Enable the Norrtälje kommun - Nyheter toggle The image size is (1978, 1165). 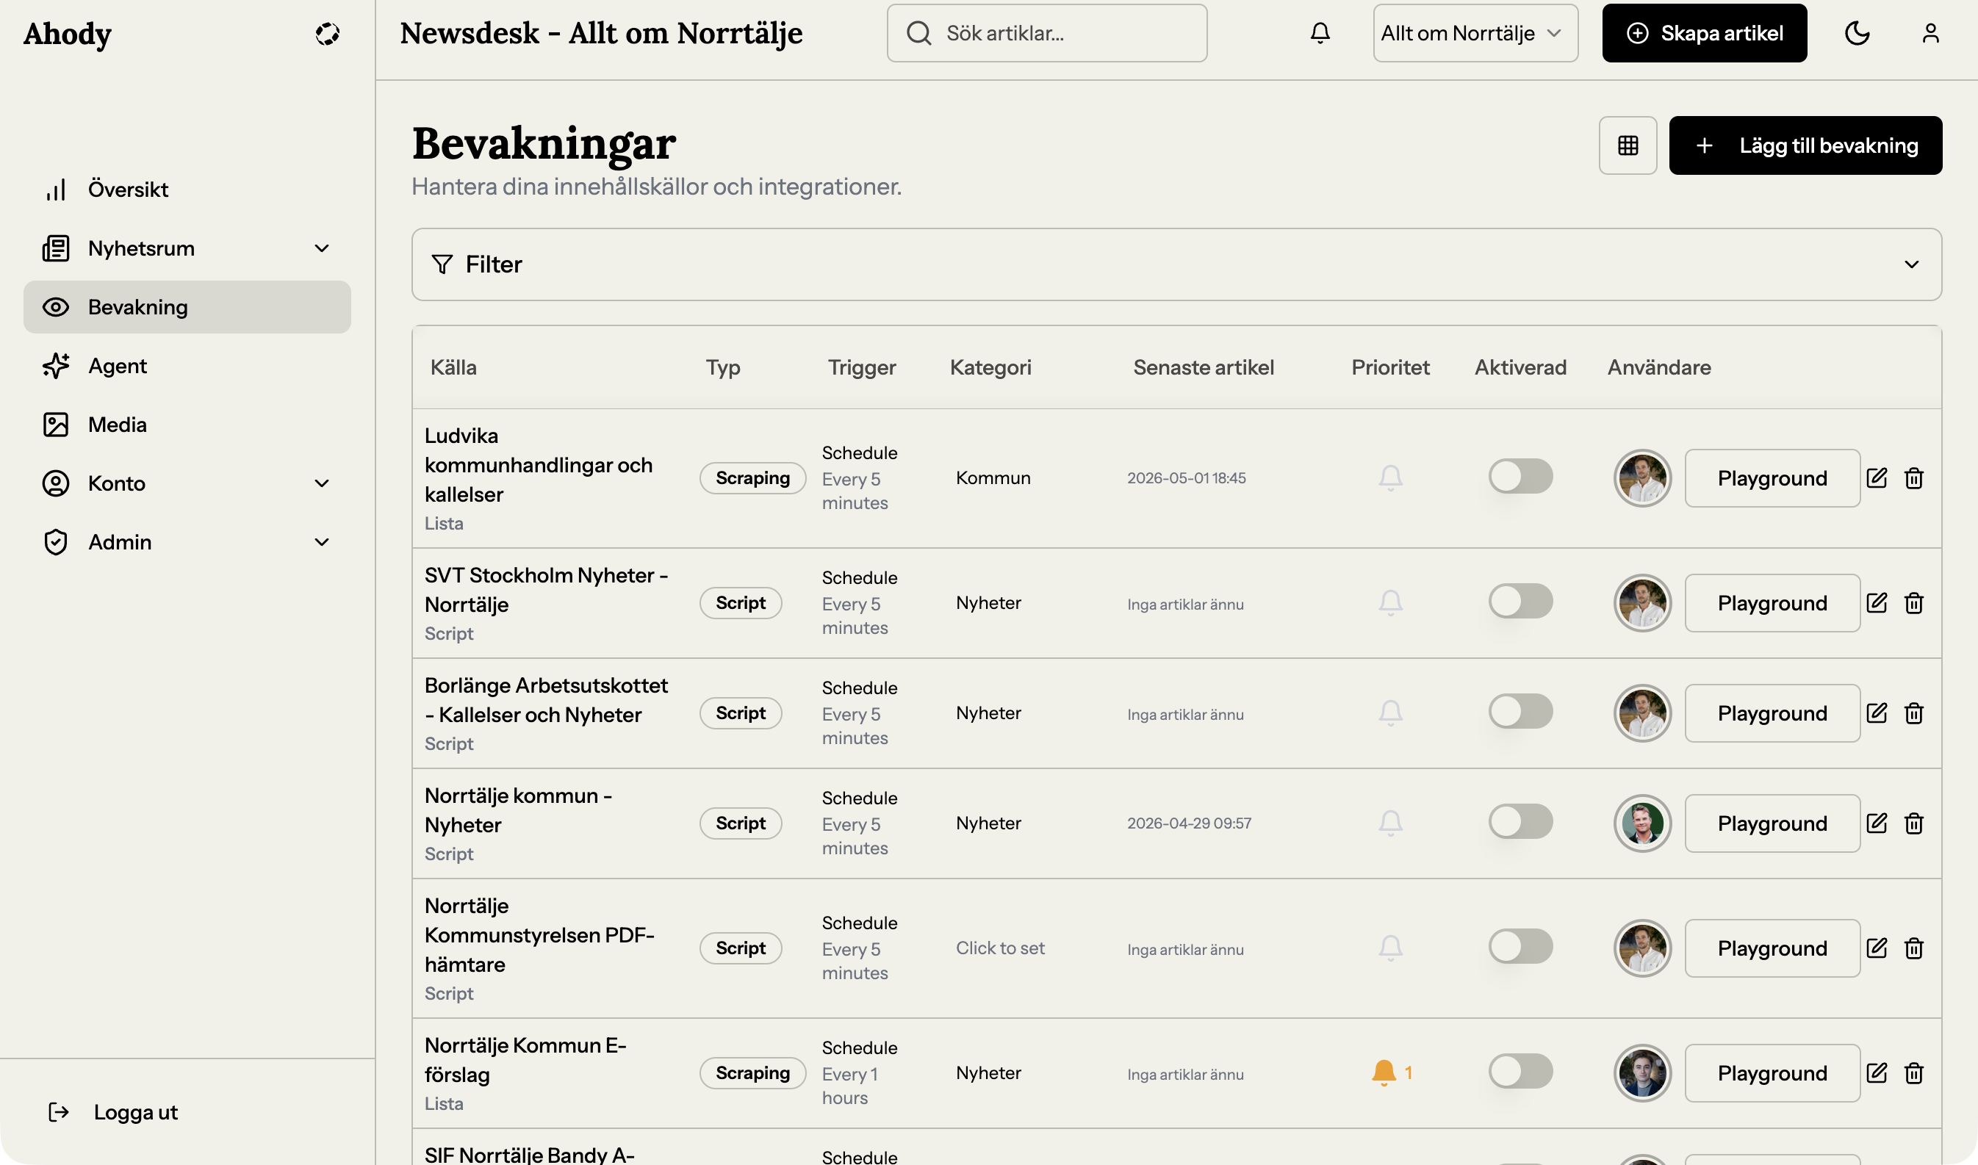(1520, 820)
